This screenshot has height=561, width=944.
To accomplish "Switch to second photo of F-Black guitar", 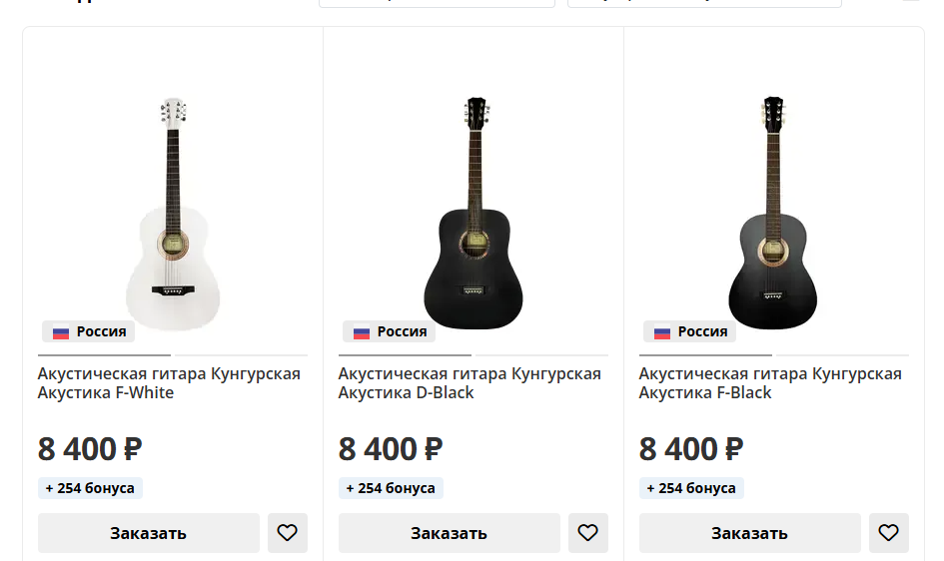I will coord(842,354).
